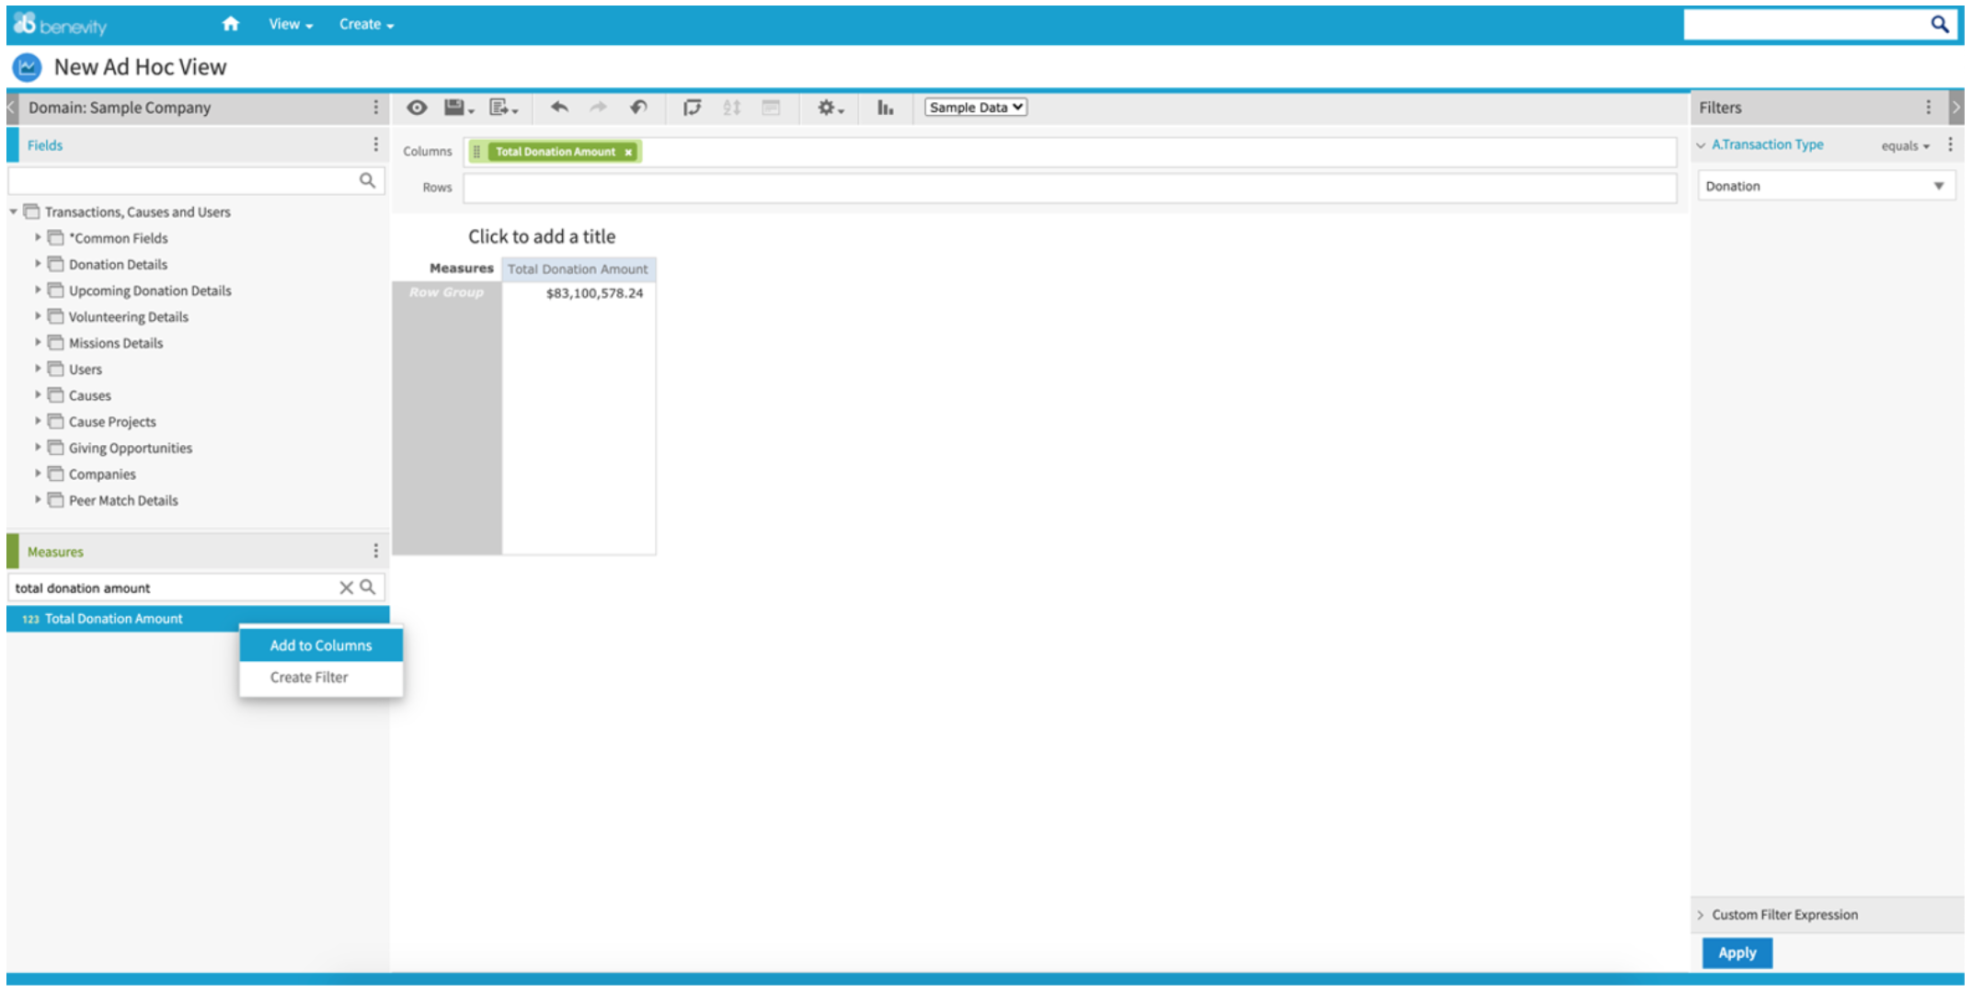
Task: Expand the Upcoming Donation Details folder arrow
Action: 38,290
